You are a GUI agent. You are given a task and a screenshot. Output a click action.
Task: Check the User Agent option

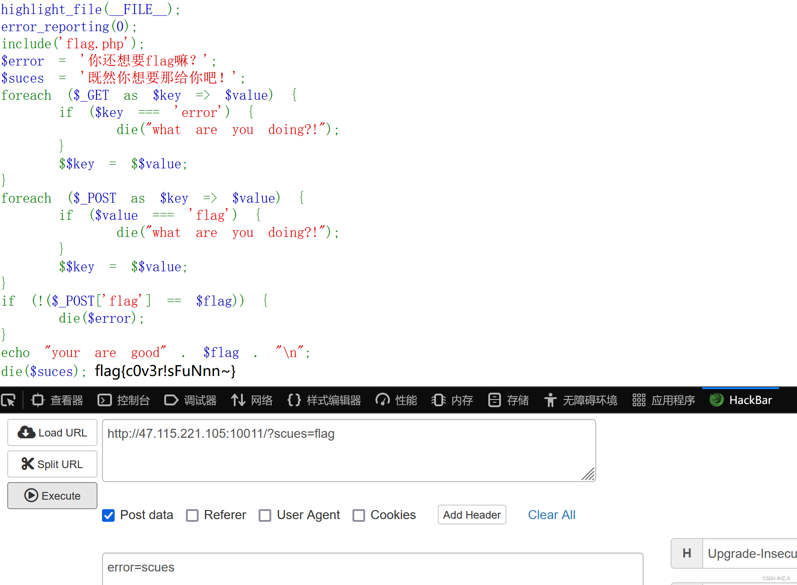[265, 515]
